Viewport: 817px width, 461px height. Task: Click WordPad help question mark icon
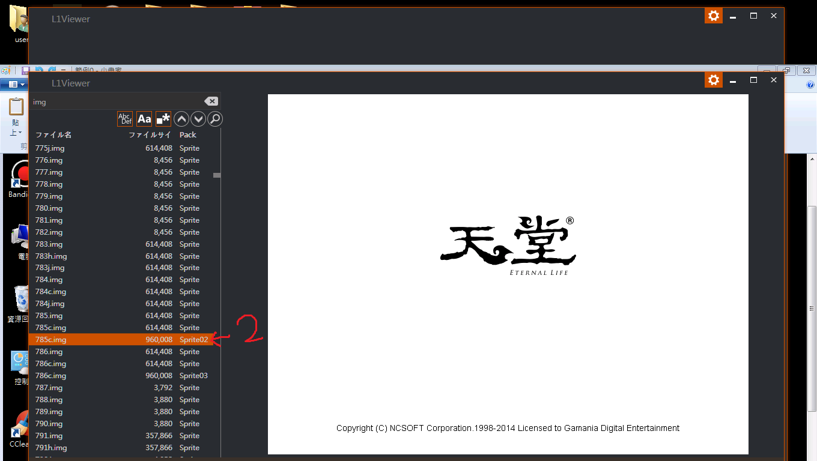pyautogui.click(x=810, y=85)
